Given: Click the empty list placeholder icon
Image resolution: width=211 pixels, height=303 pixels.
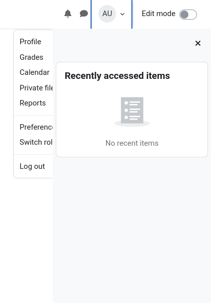Looking at the screenshot, I should [x=132, y=112].
